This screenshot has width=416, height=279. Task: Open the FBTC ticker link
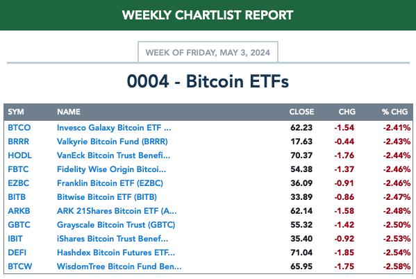coord(18,169)
